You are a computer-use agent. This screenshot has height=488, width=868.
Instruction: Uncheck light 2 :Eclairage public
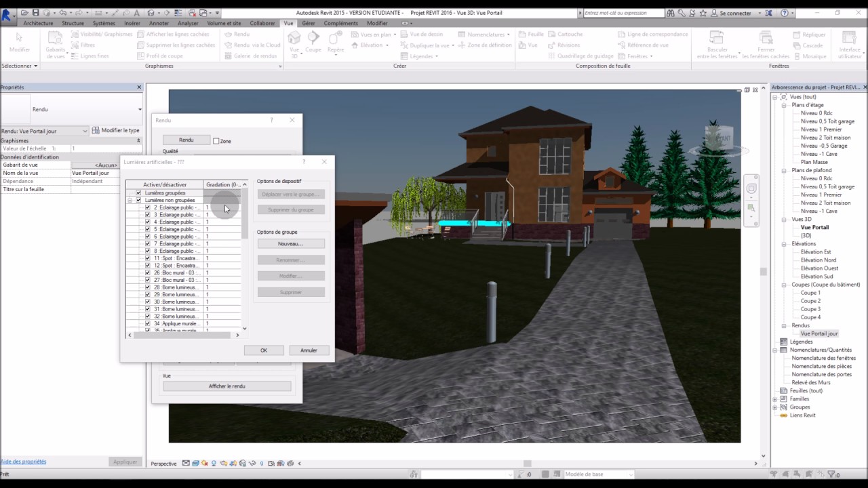148,207
